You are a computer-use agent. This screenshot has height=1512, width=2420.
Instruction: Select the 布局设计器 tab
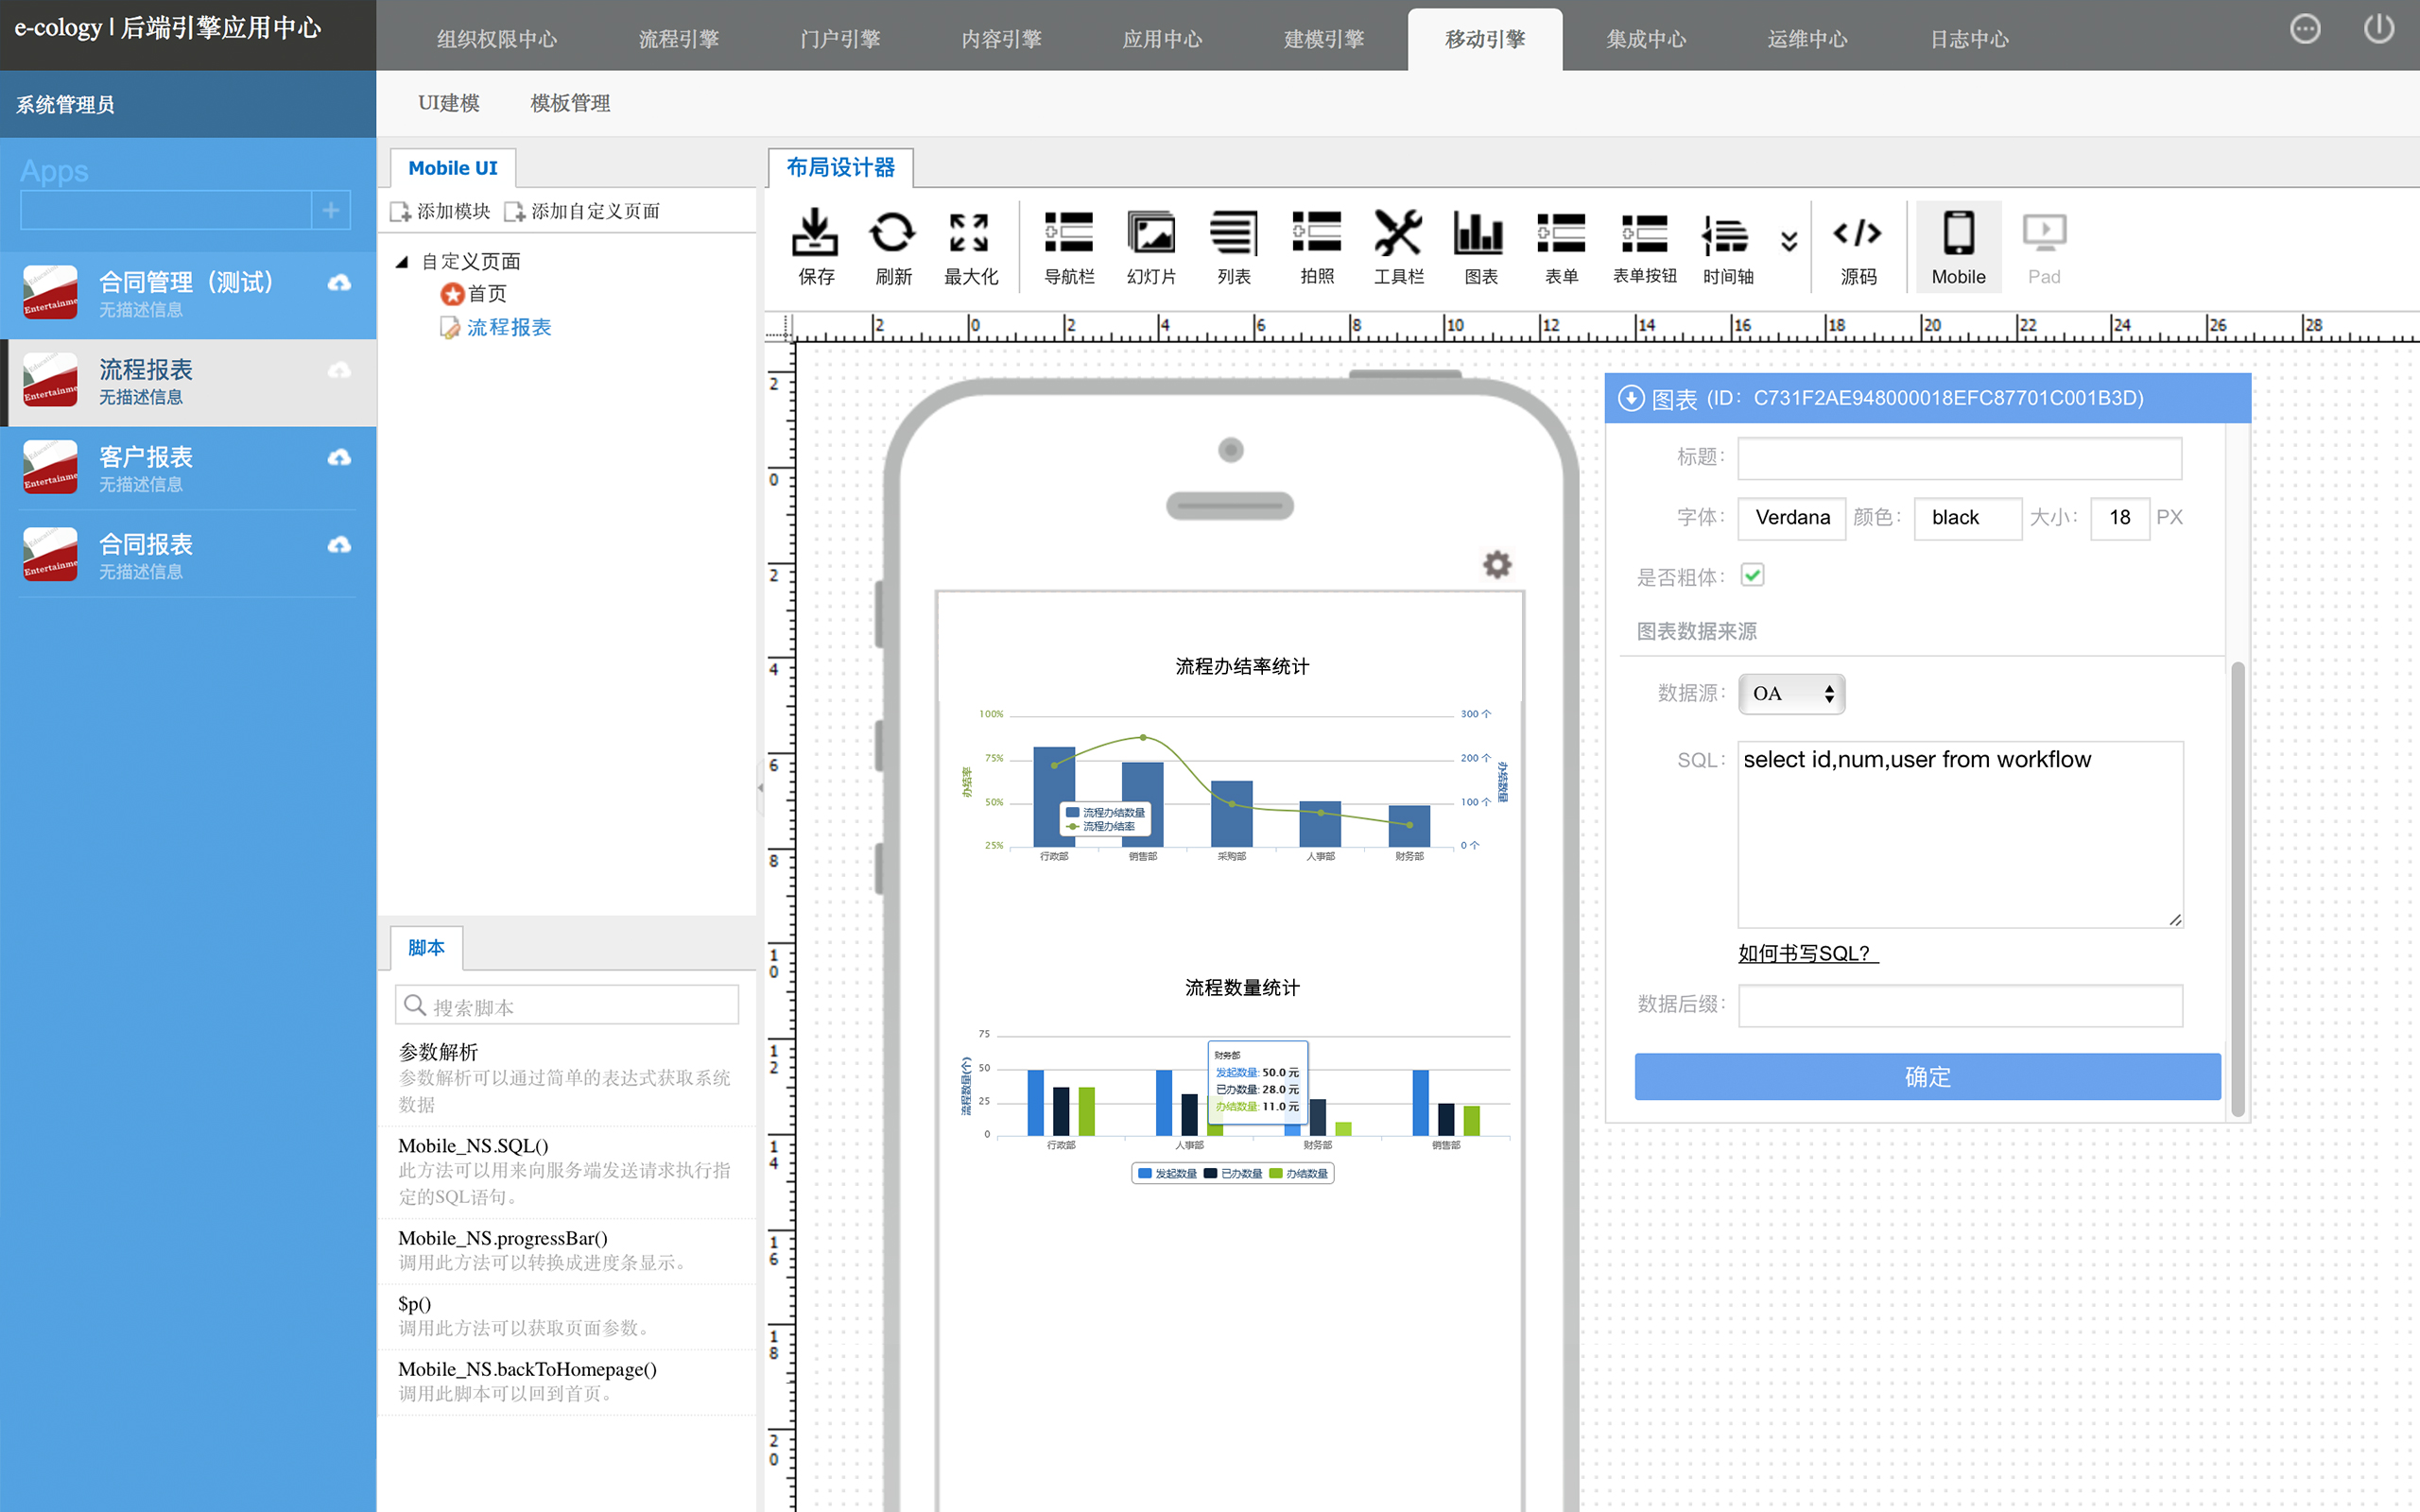tap(840, 168)
